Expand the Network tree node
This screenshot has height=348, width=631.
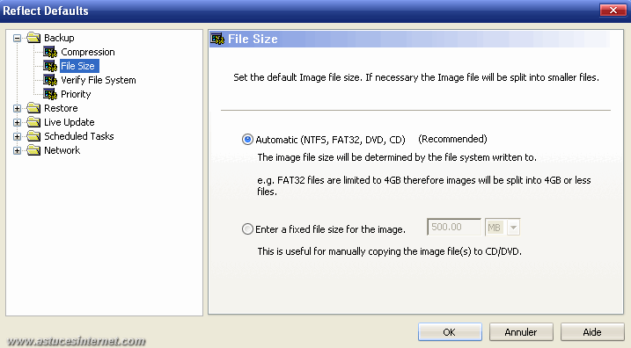17,150
